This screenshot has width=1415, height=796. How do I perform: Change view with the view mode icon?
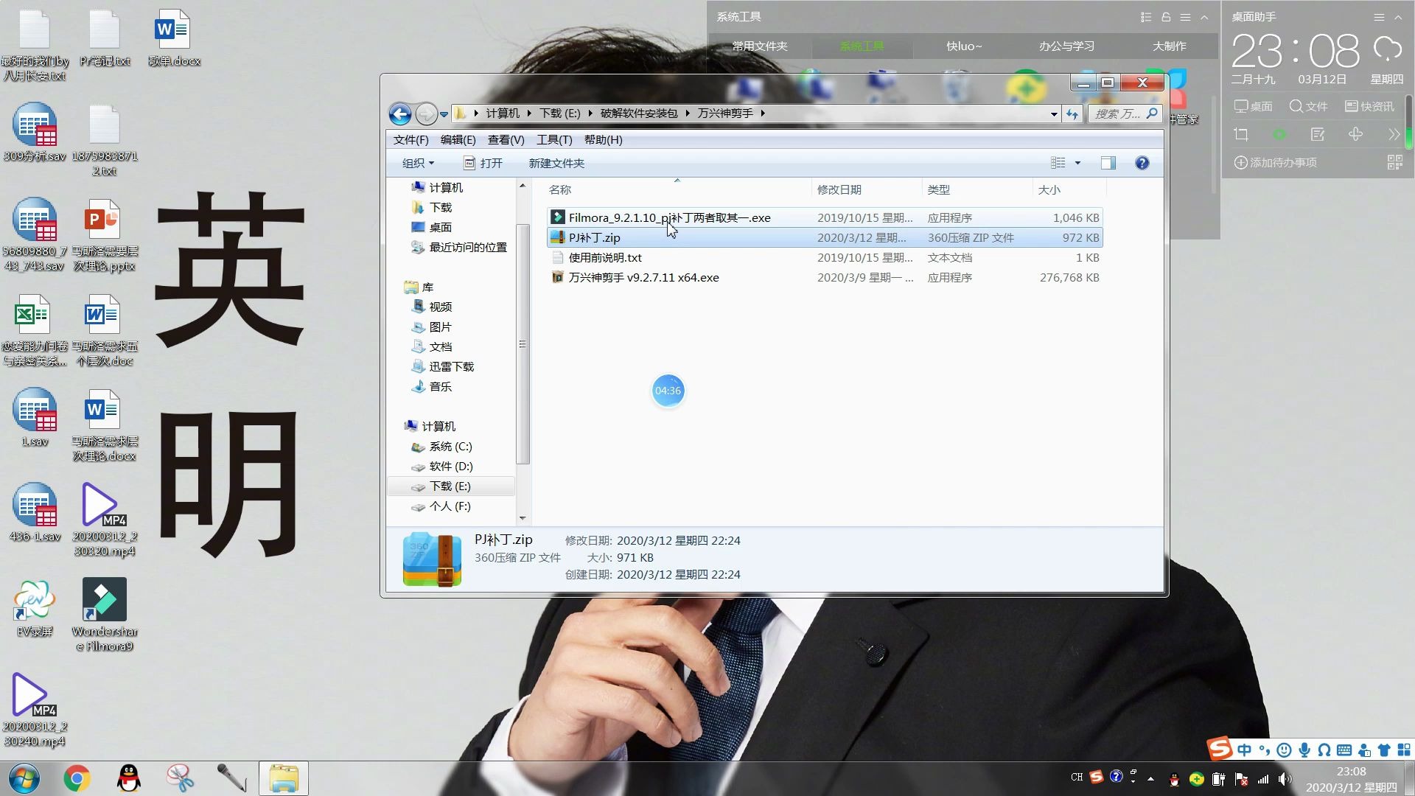click(x=1058, y=163)
